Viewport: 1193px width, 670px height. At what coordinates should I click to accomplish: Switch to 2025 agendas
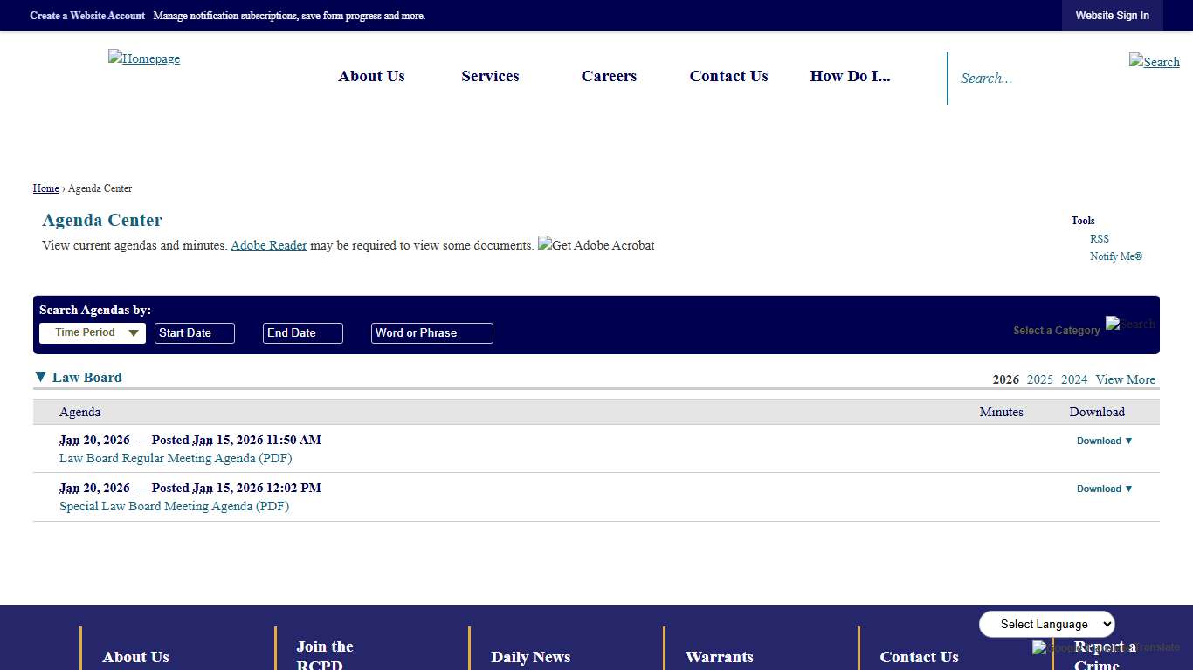pyautogui.click(x=1039, y=379)
